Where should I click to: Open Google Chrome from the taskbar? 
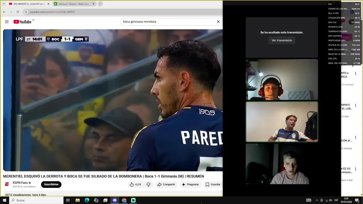pyautogui.click(x=124, y=200)
